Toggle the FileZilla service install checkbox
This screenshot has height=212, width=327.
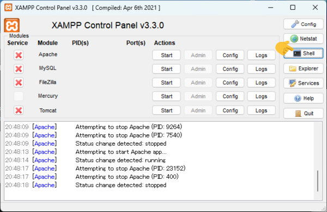coord(19,83)
